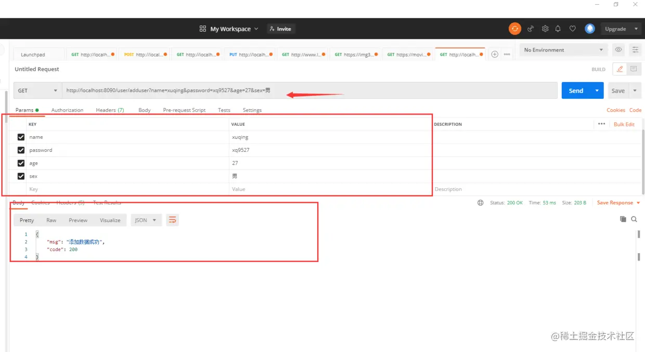Open the Pre-request Script tab
645x352 pixels.
click(x=184, y=110)
